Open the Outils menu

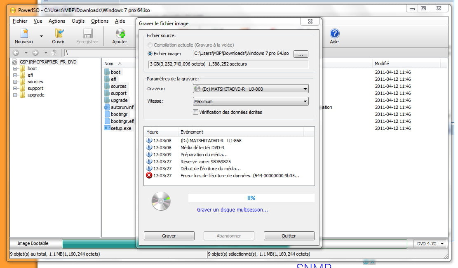[78, 21]
